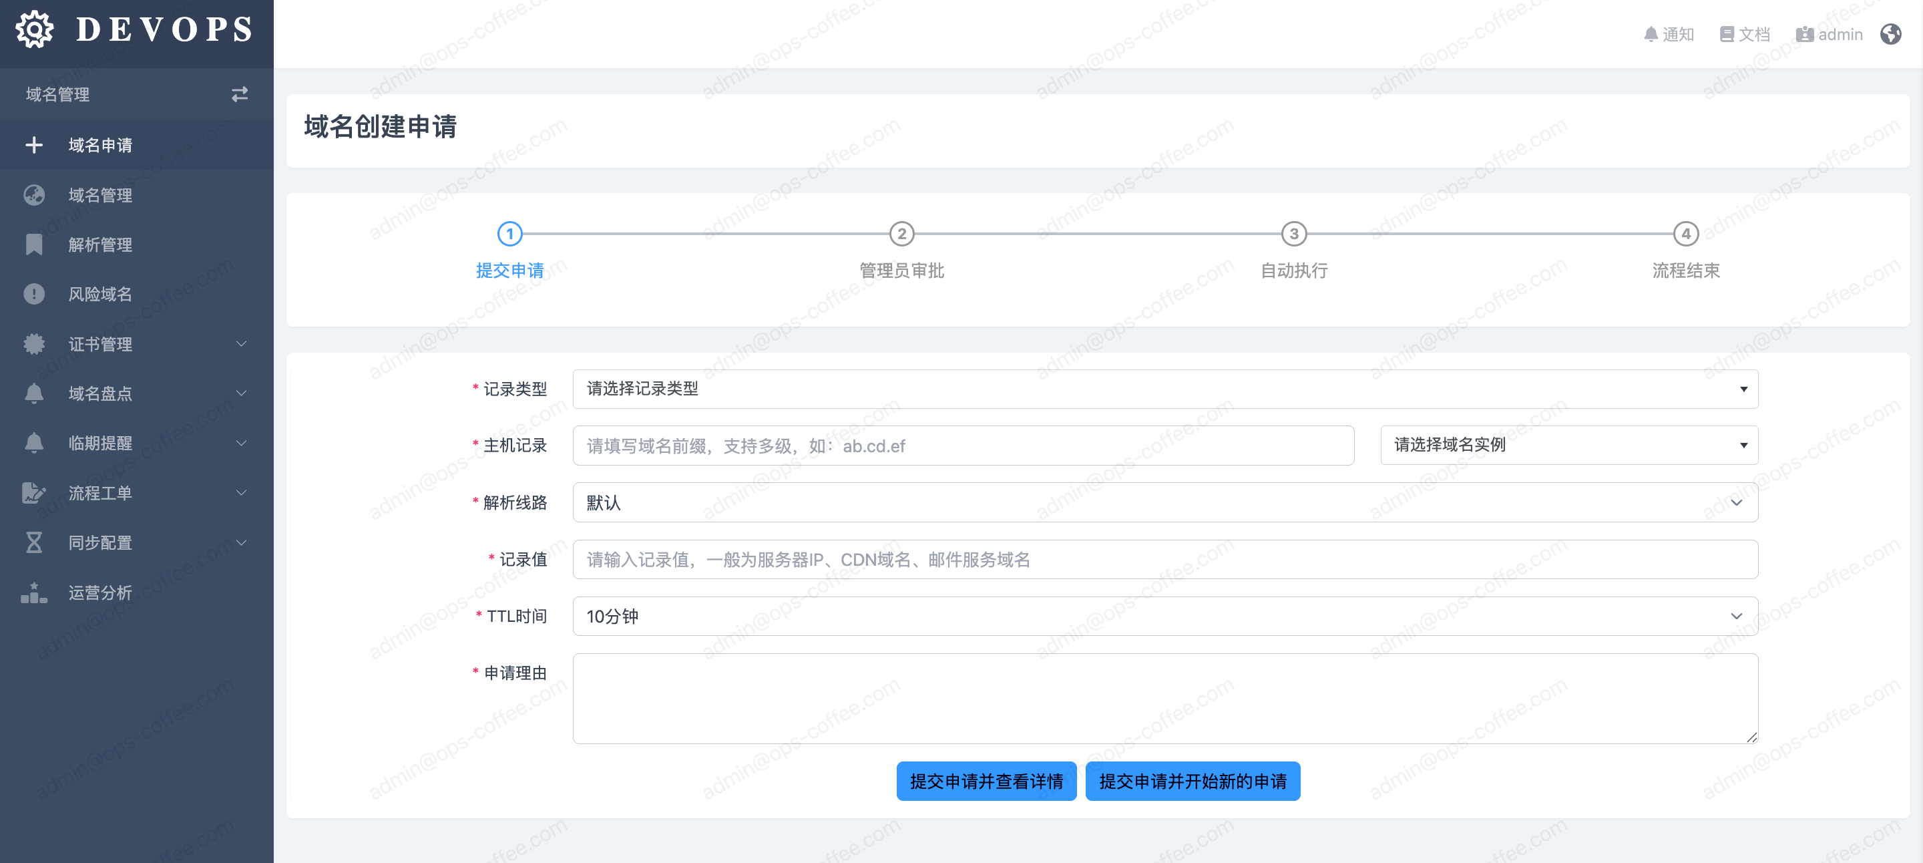1923x863 pixels.
Task: Click the language globe icon in header
Action: pos(1890,34)
